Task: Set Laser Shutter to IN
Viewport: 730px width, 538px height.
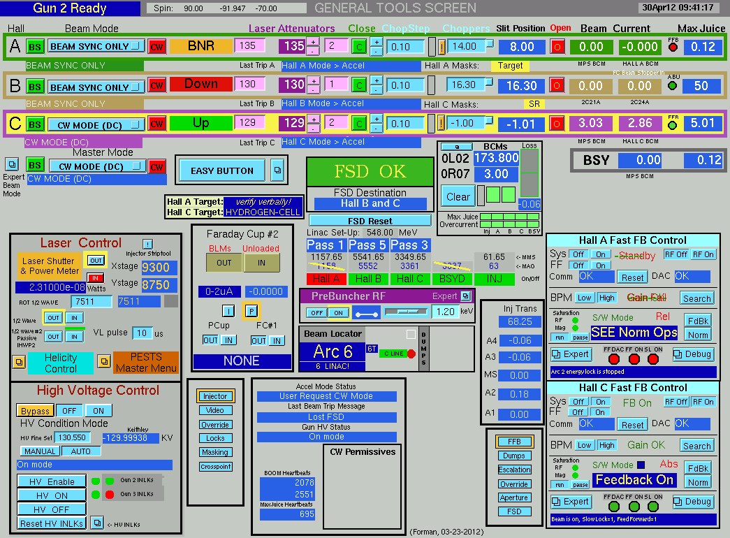Action: coord(95,278)
